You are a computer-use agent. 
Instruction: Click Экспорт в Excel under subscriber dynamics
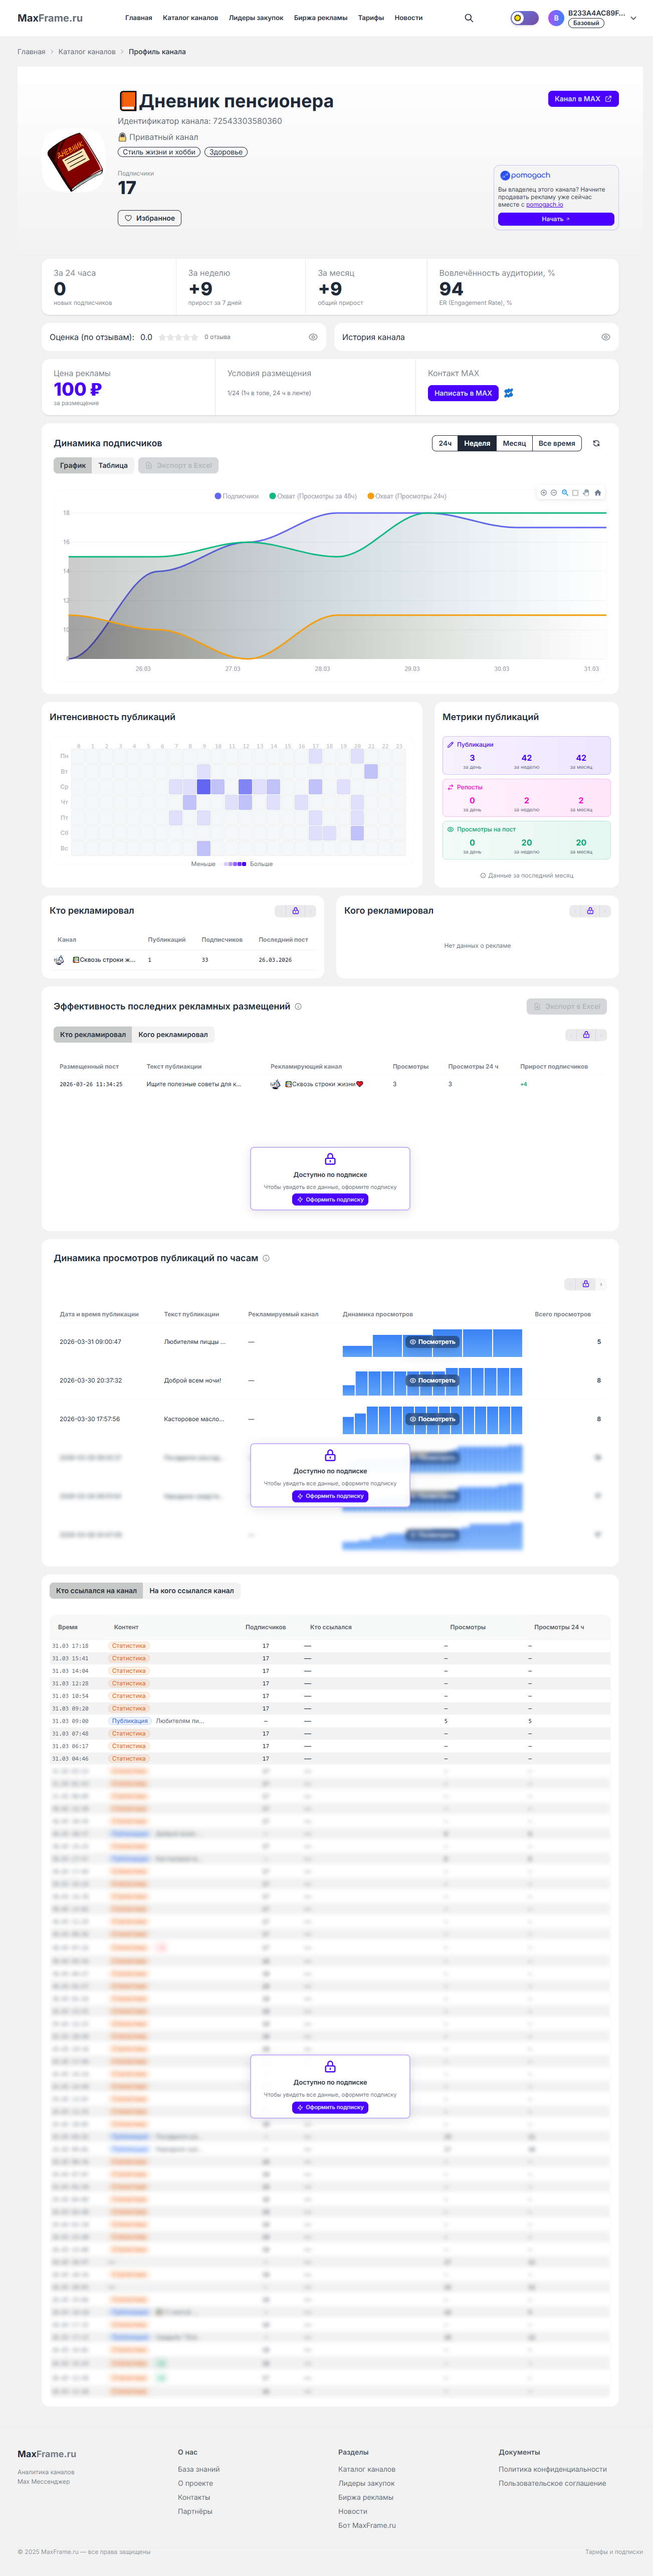coord(178,465)
